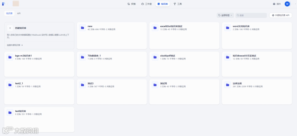Open 知识库excel分页签测试 card title

244,56
